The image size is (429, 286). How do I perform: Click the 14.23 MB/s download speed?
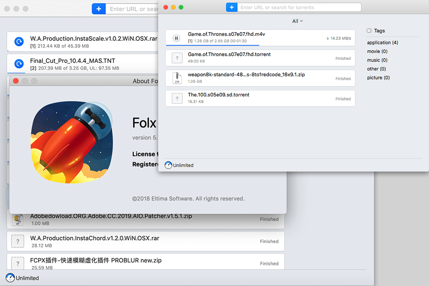[338, 38]
